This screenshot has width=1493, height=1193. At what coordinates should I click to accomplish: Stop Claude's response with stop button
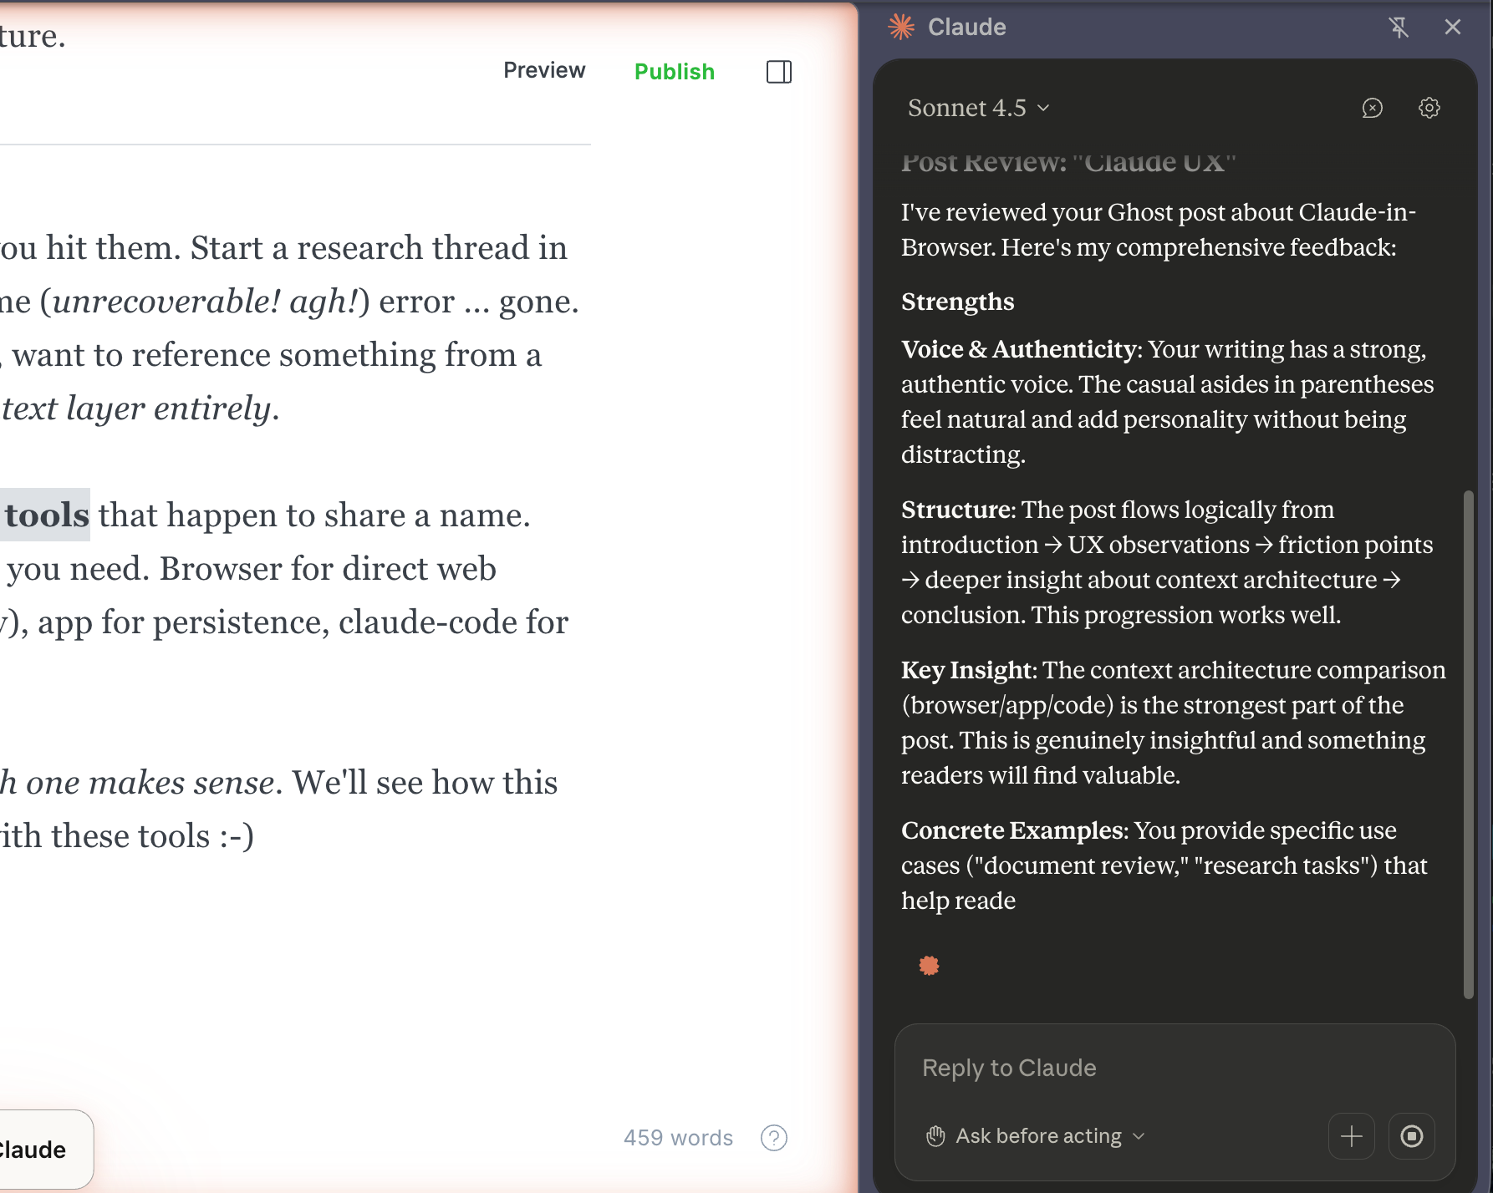(1411, 1136)
